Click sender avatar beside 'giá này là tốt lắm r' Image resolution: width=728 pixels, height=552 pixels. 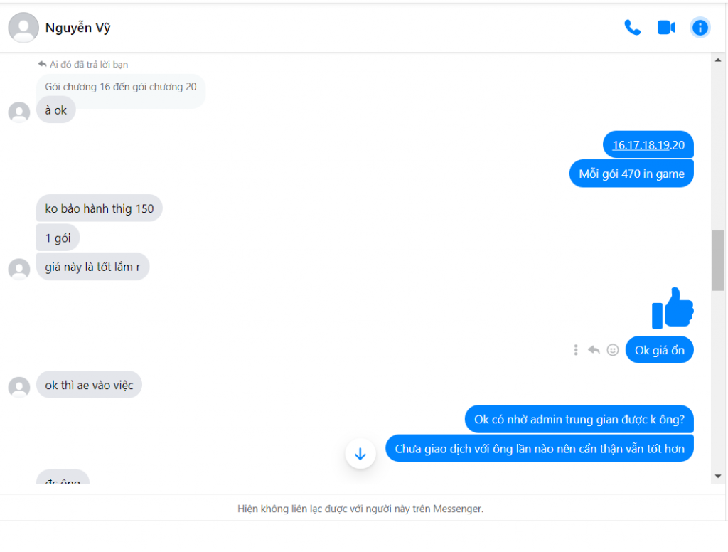pyautogui.click(x=19, y=269)
